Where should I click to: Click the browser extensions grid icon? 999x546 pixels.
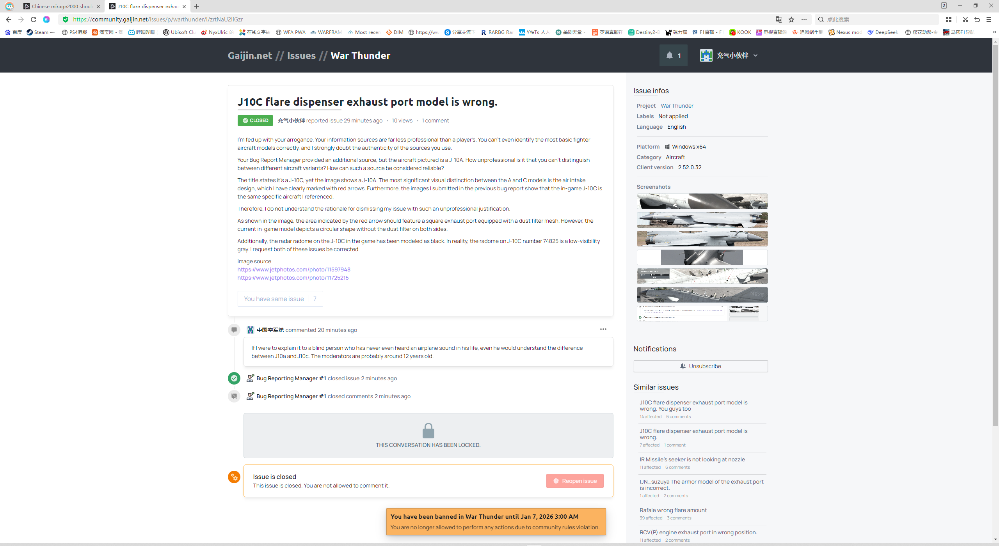(x=949, y=19)
